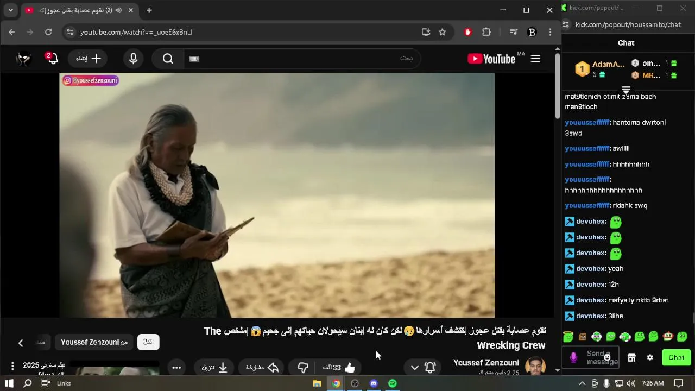
Task: Open a new Chrome tab
Action: [x=149, y=10]
